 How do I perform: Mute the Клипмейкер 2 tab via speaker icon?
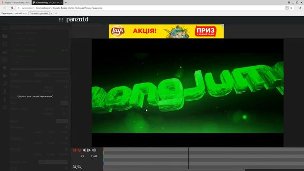pos(58,2)
